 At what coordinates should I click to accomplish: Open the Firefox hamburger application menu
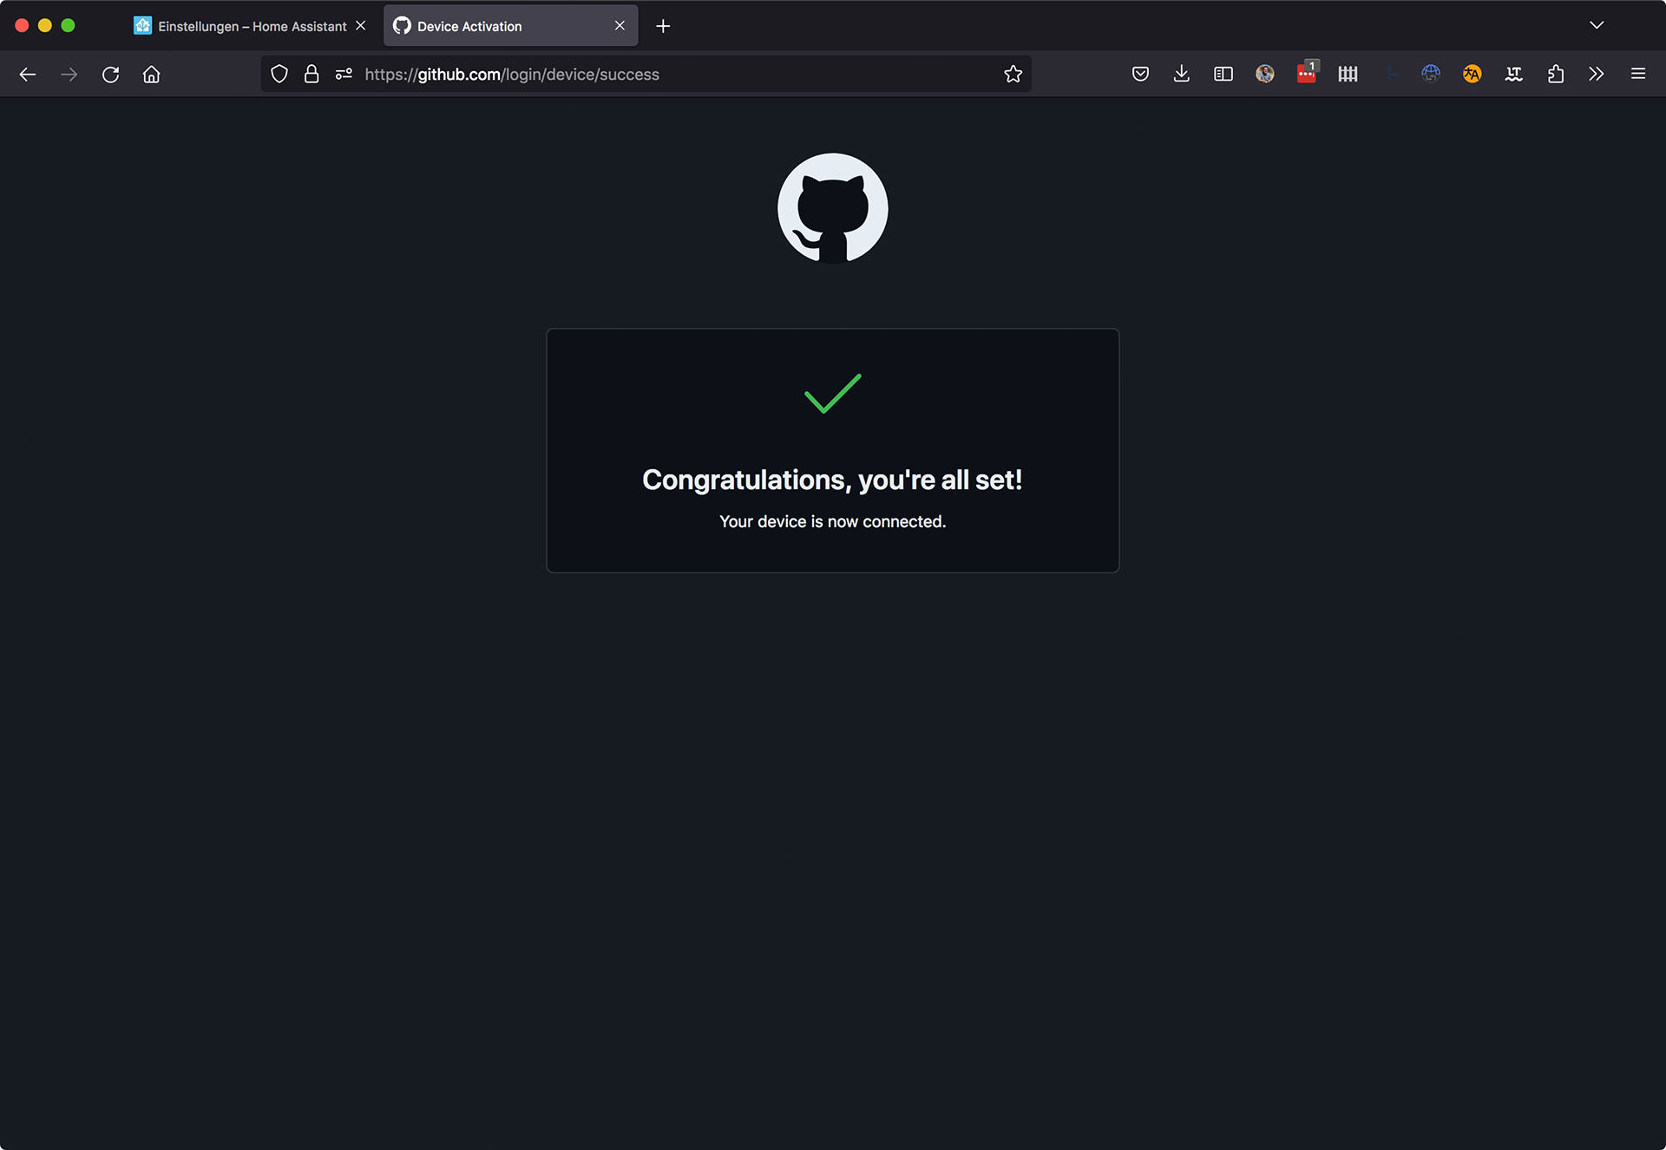pos(1638,75)
